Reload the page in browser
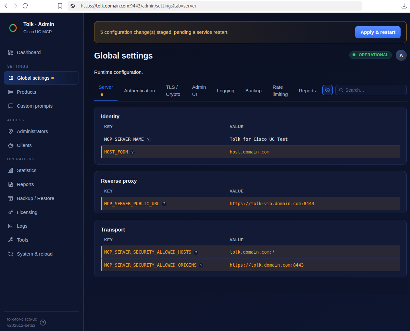410x331 pixels. [25, 6]
